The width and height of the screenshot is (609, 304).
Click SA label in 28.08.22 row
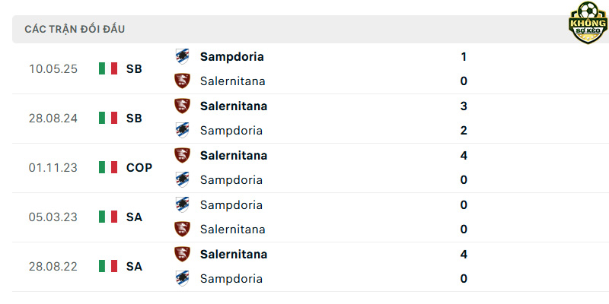[x=134, y=267]
